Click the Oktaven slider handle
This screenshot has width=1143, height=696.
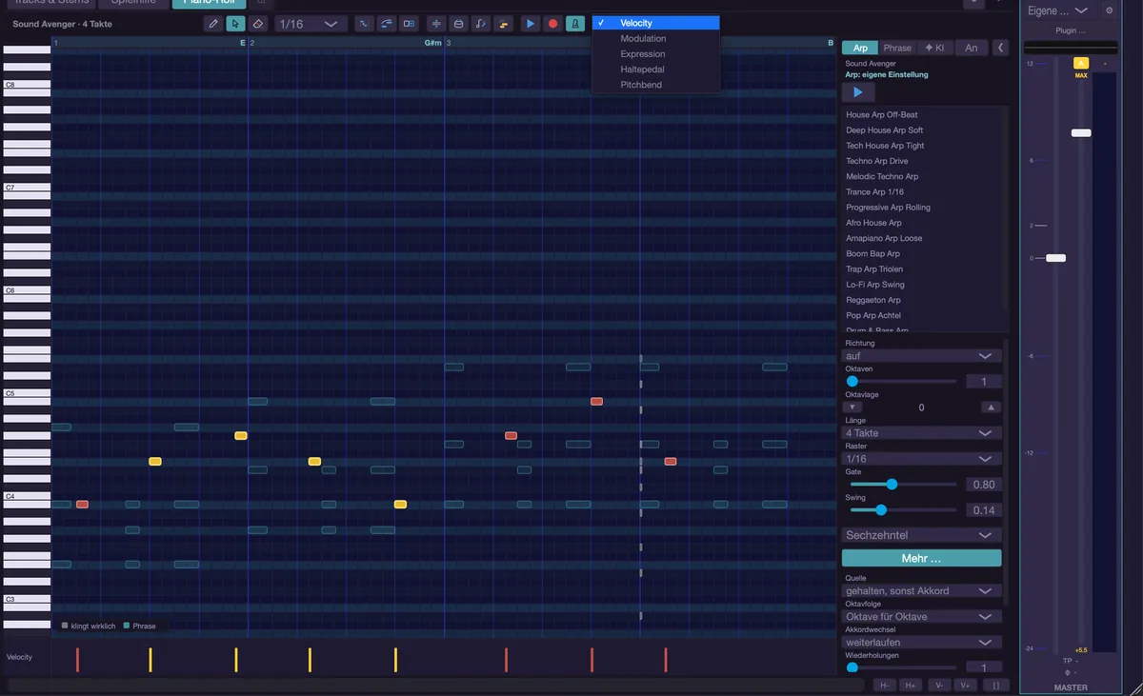tap(852, 382)
